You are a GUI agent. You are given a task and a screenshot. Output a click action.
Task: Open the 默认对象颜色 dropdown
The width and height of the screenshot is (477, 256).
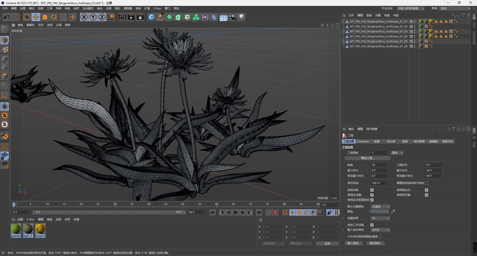coord(380,206)
